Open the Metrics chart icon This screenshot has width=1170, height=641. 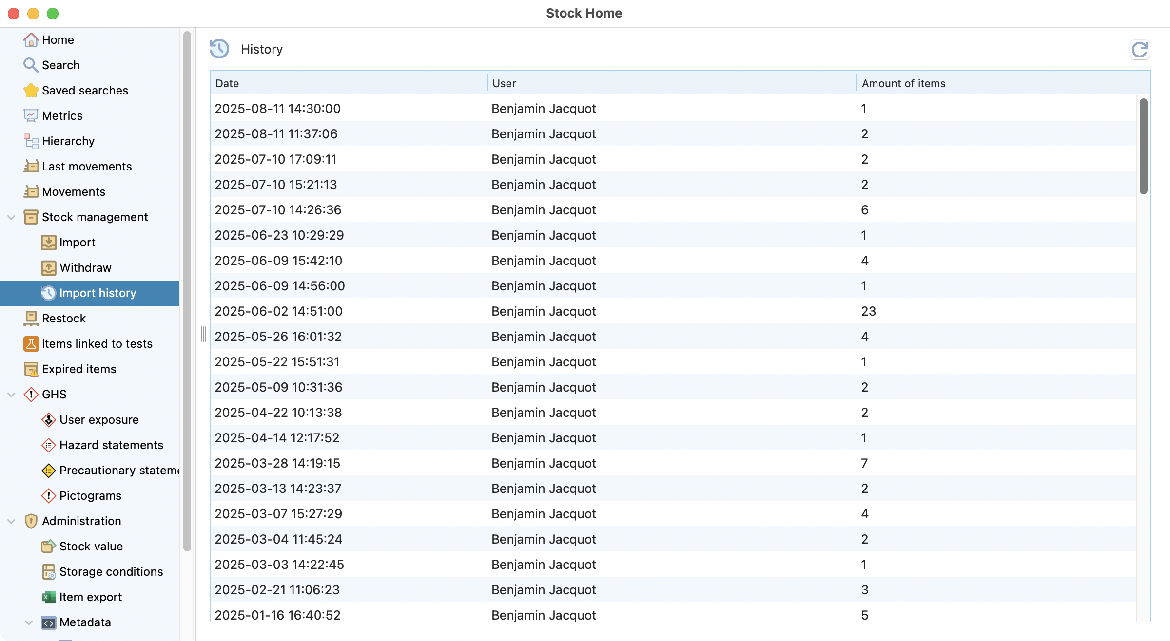[x=31, y=116]
